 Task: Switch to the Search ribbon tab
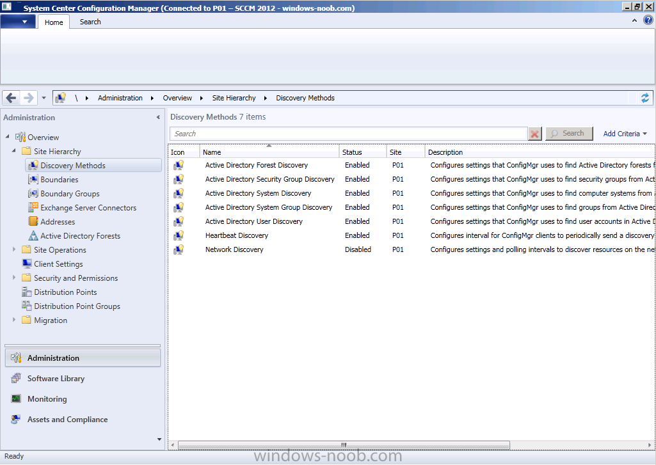[90, 22]
